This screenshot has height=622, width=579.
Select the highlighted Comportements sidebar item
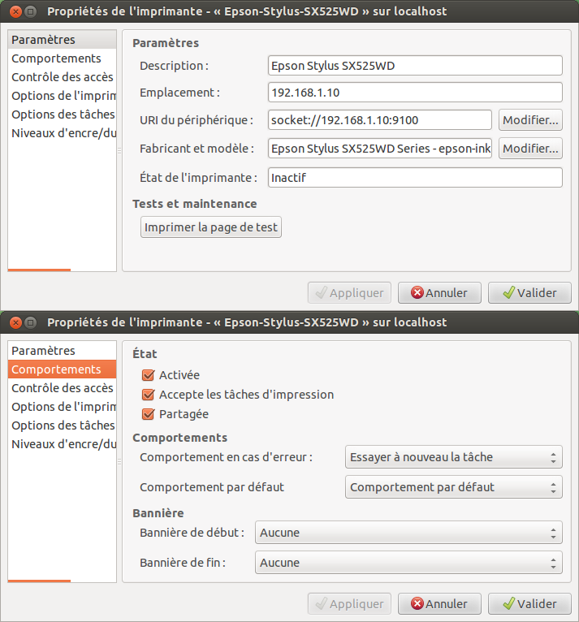coord(56,369)
